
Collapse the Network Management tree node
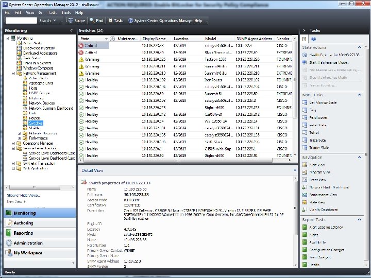click(x=13, y=73)
